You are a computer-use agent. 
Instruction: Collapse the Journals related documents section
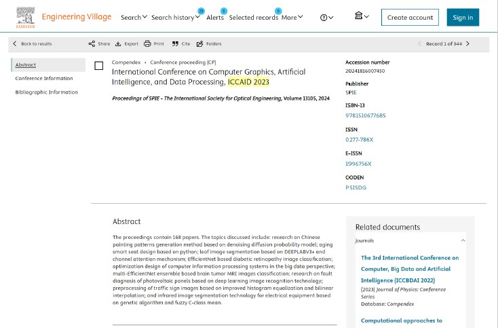(x=463, y=240)
